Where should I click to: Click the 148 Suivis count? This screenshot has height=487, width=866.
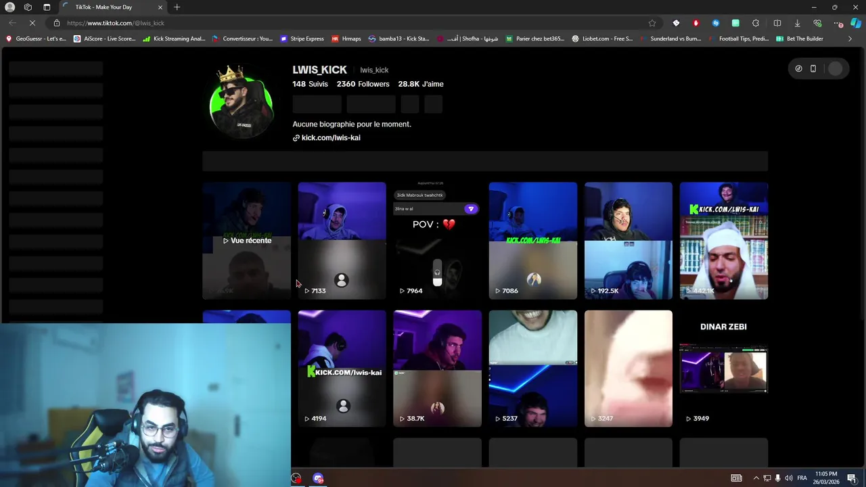310,84
